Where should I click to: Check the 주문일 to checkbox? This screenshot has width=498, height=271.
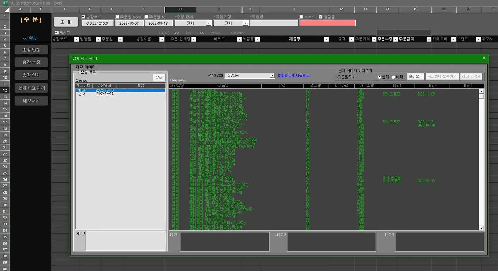(x=146, y=17)
